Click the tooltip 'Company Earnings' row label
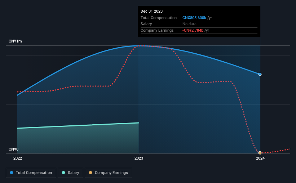296x183 pixels. pos(157,30)
